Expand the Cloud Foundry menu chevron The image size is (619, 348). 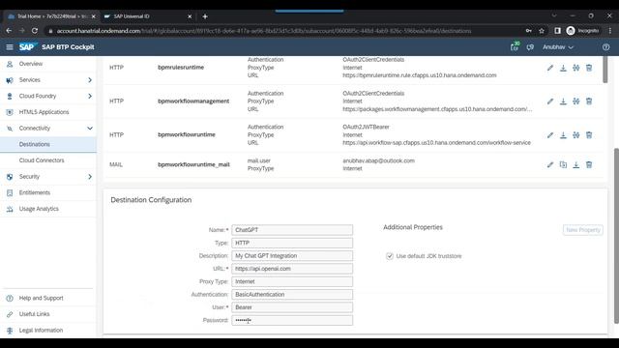(90, 97)
